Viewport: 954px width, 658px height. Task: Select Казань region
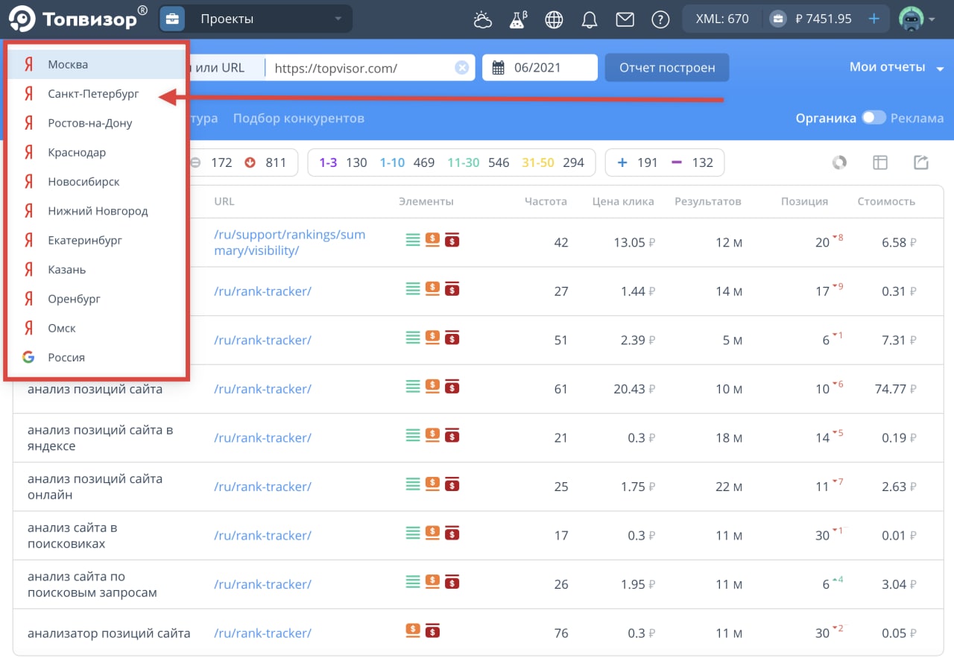[x=96, y=270]
